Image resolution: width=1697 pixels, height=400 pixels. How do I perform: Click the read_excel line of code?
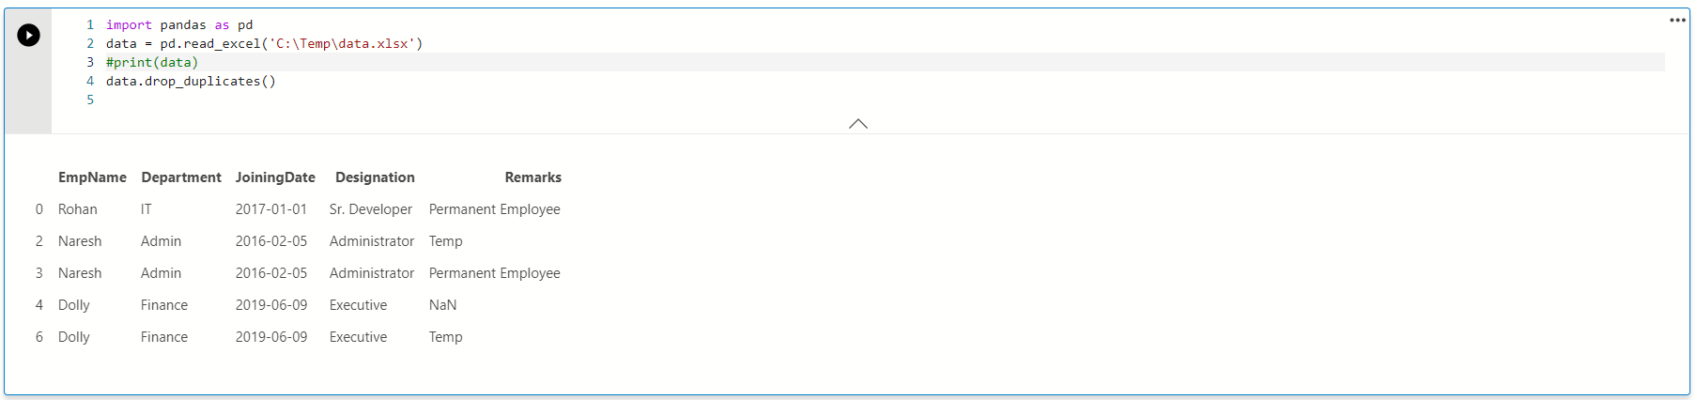[x=264, y=44]
